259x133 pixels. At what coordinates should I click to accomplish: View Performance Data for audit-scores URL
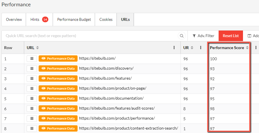coord(58,108)
